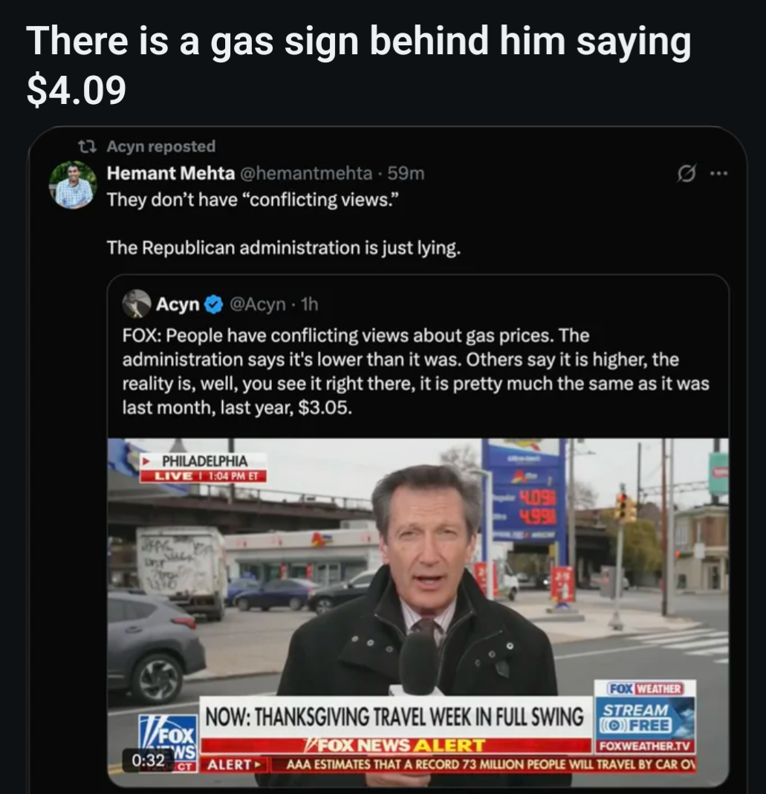Open the "Acyn reposted" link
The width and height of the screenshot is (766, 794).
[x=161, y=146]
